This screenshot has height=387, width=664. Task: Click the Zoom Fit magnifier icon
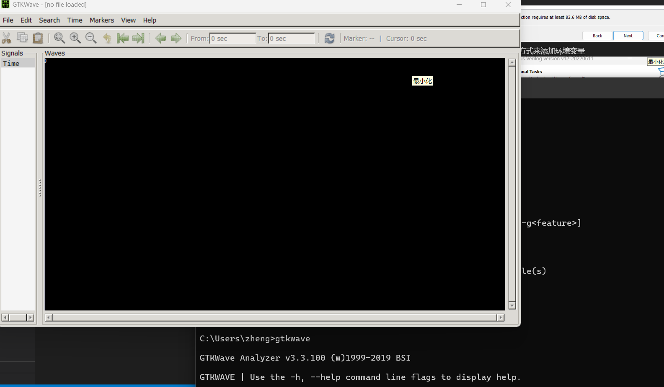point(59,38)
